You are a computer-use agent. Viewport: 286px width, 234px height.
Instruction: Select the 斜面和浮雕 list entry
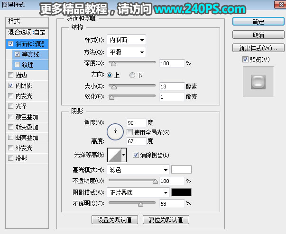pos(29,44)
